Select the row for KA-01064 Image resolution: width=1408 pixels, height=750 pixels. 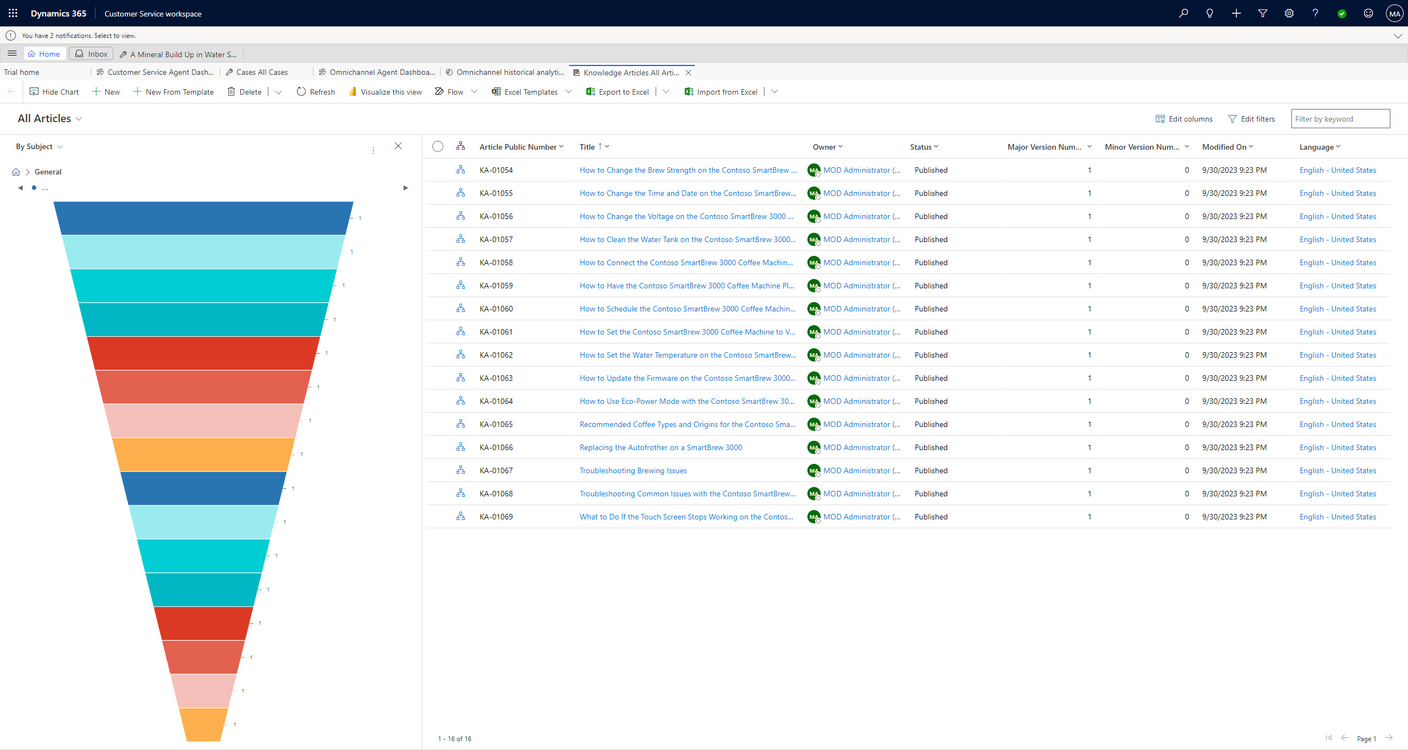pyautogui.click(x=908, y=401)
